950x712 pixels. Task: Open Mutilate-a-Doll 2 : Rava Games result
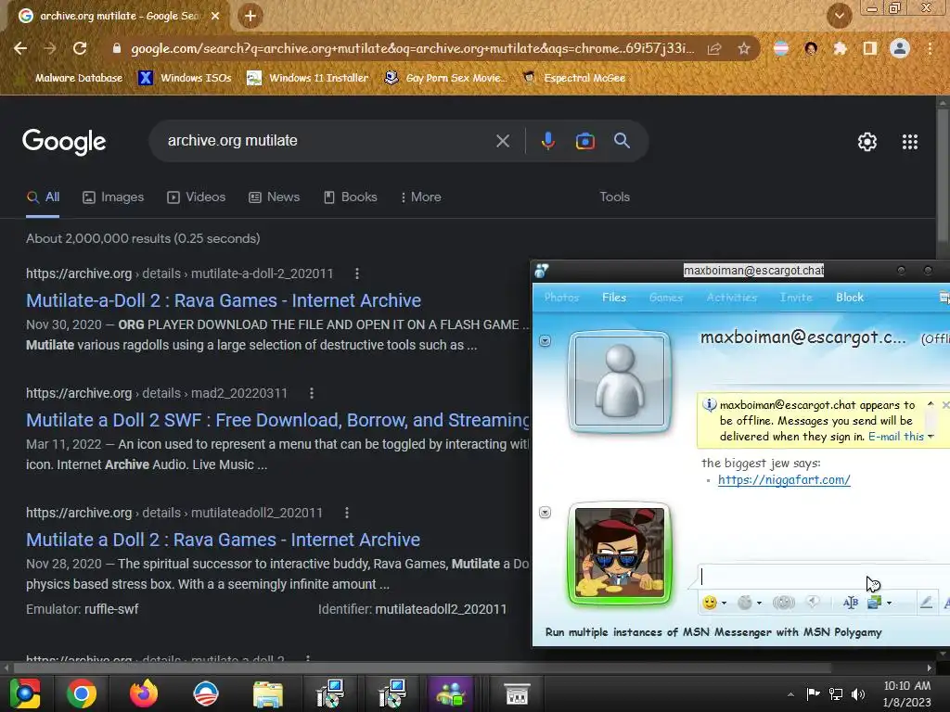pyautogui.click(x=224, y=301)
